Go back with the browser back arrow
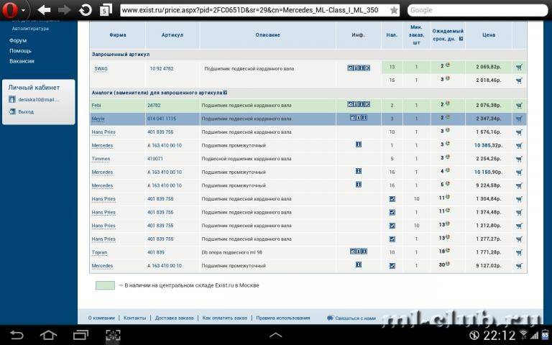Viewport: 552px width, 345px height. 44,10
